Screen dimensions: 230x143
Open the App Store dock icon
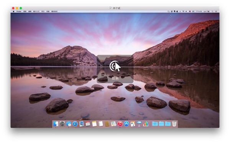click(126, 124)
